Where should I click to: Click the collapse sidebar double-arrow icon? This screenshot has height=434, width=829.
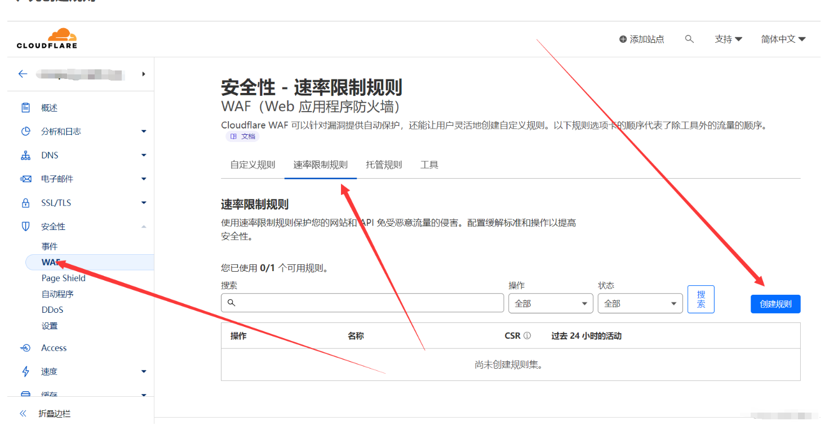pyautogui.click(x=23, y=413)
